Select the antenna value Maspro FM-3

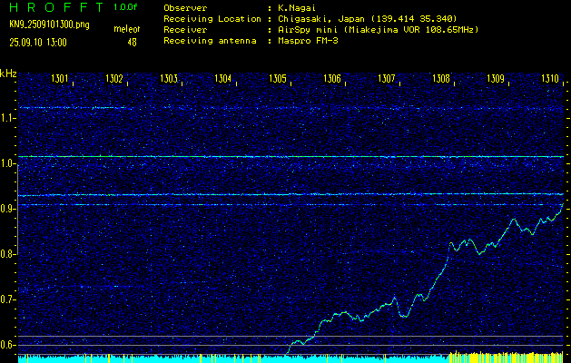(308, 41)
